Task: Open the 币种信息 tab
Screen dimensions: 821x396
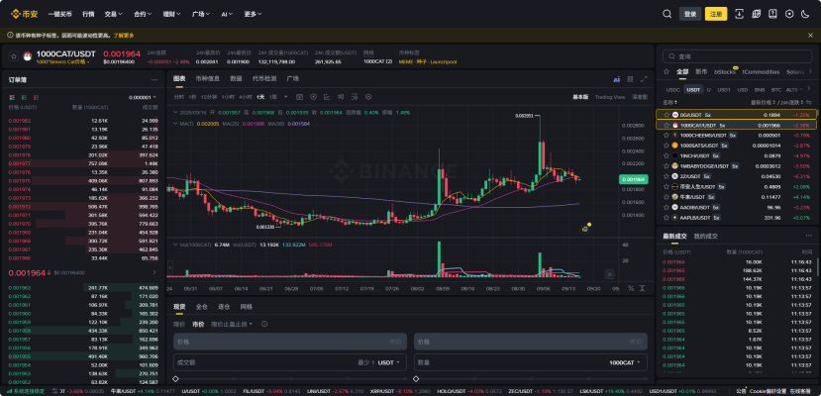Action: 207,79
